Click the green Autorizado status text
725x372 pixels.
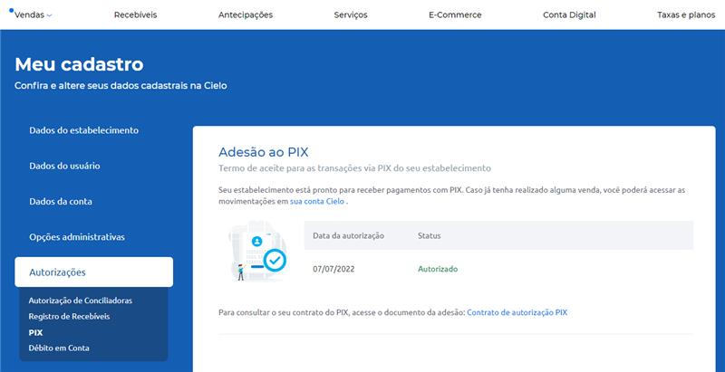(438, 269)
